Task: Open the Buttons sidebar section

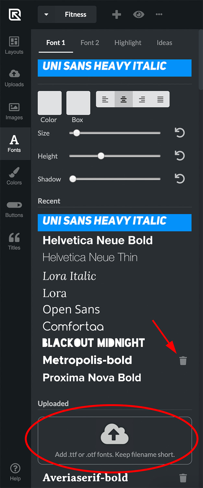Action: (x=14, y=209)
